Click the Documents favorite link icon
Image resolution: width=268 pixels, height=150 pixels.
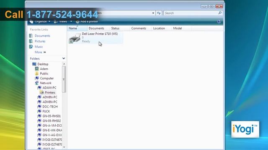[x=31, y=36]
